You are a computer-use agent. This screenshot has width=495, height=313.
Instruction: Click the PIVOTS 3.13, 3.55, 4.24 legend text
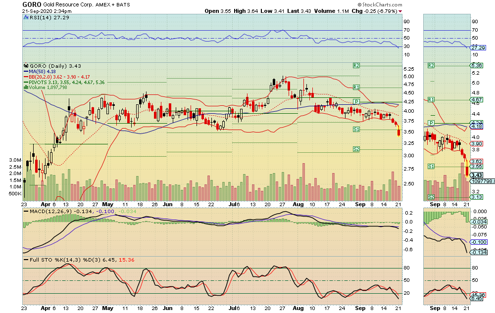(67, 82)
